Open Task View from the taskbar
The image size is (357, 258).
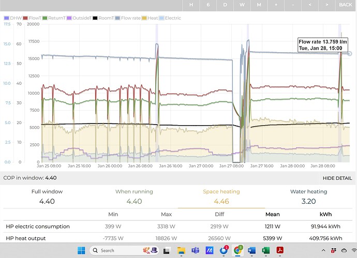point(167,250)
